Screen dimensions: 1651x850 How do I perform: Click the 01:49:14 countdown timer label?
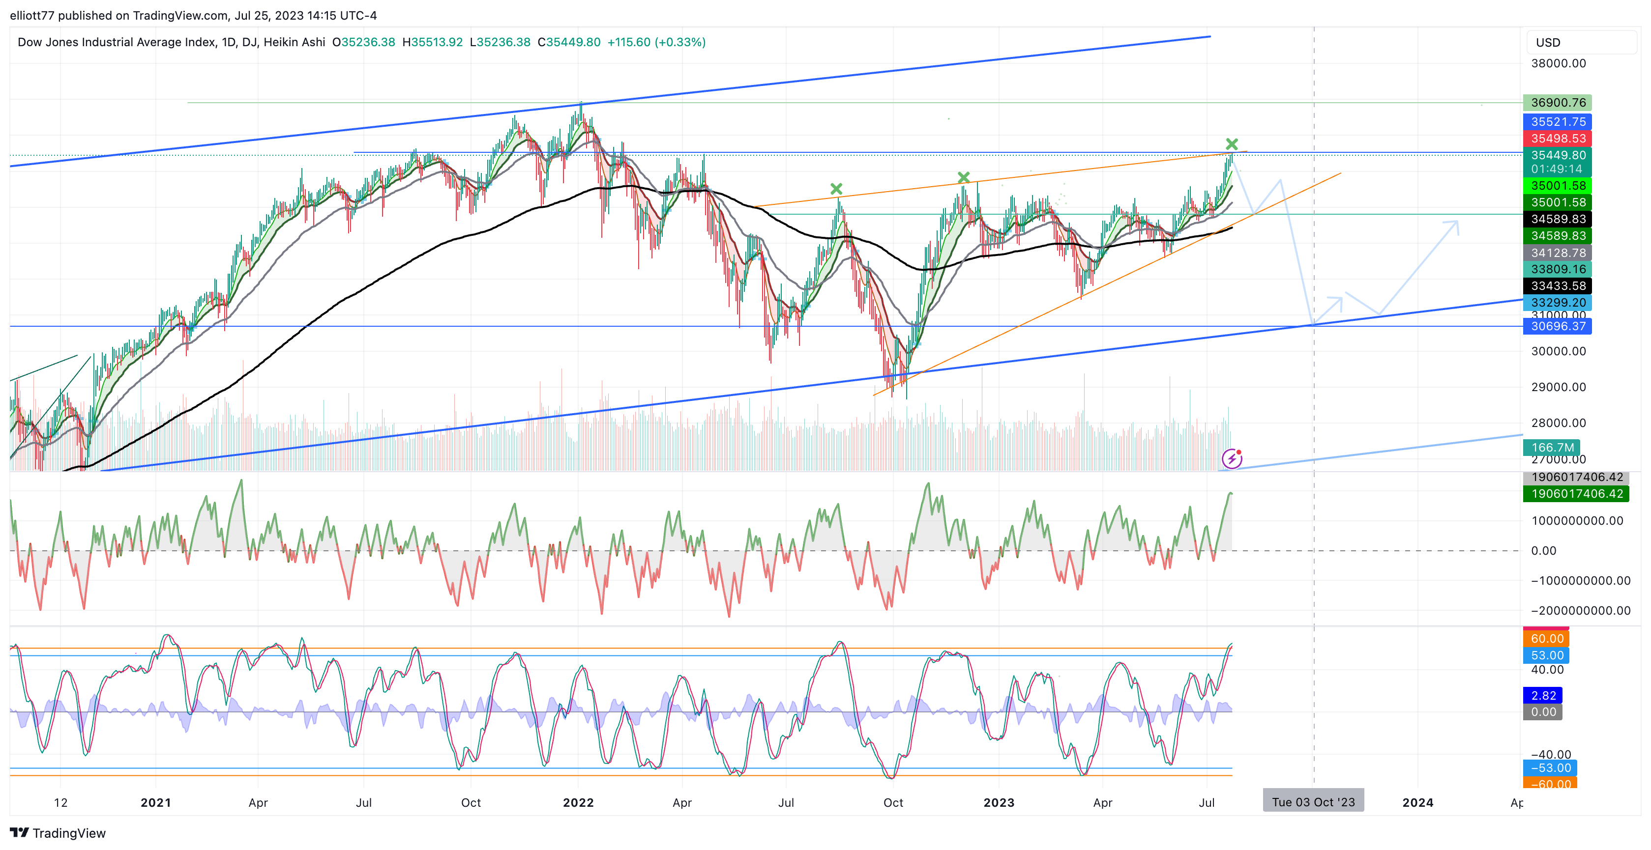coord(1557,169)
